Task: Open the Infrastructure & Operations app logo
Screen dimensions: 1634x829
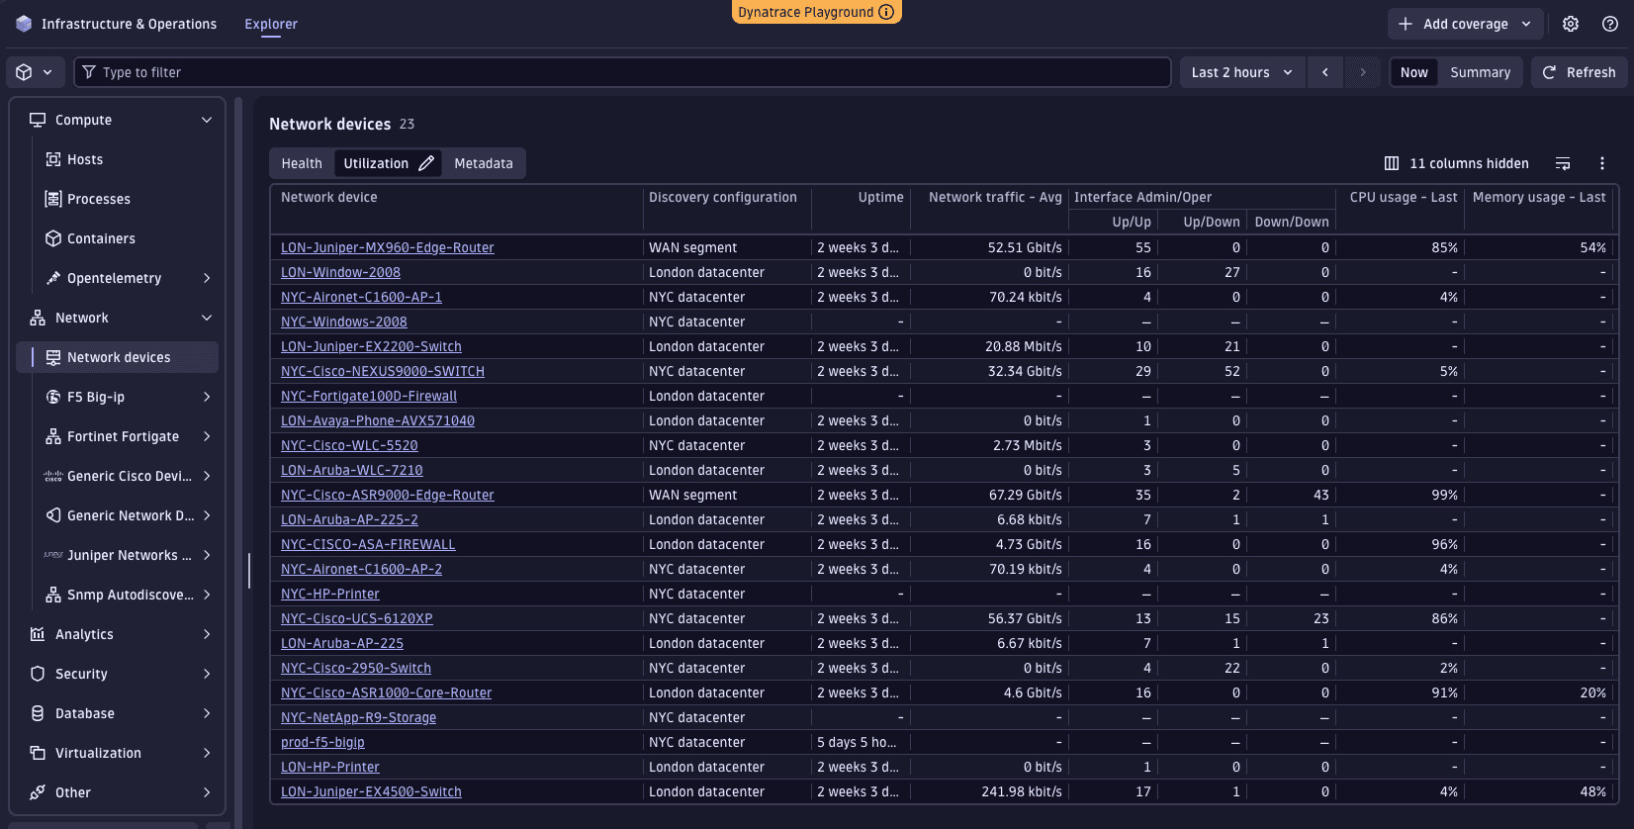Action: tap(24, 24)
